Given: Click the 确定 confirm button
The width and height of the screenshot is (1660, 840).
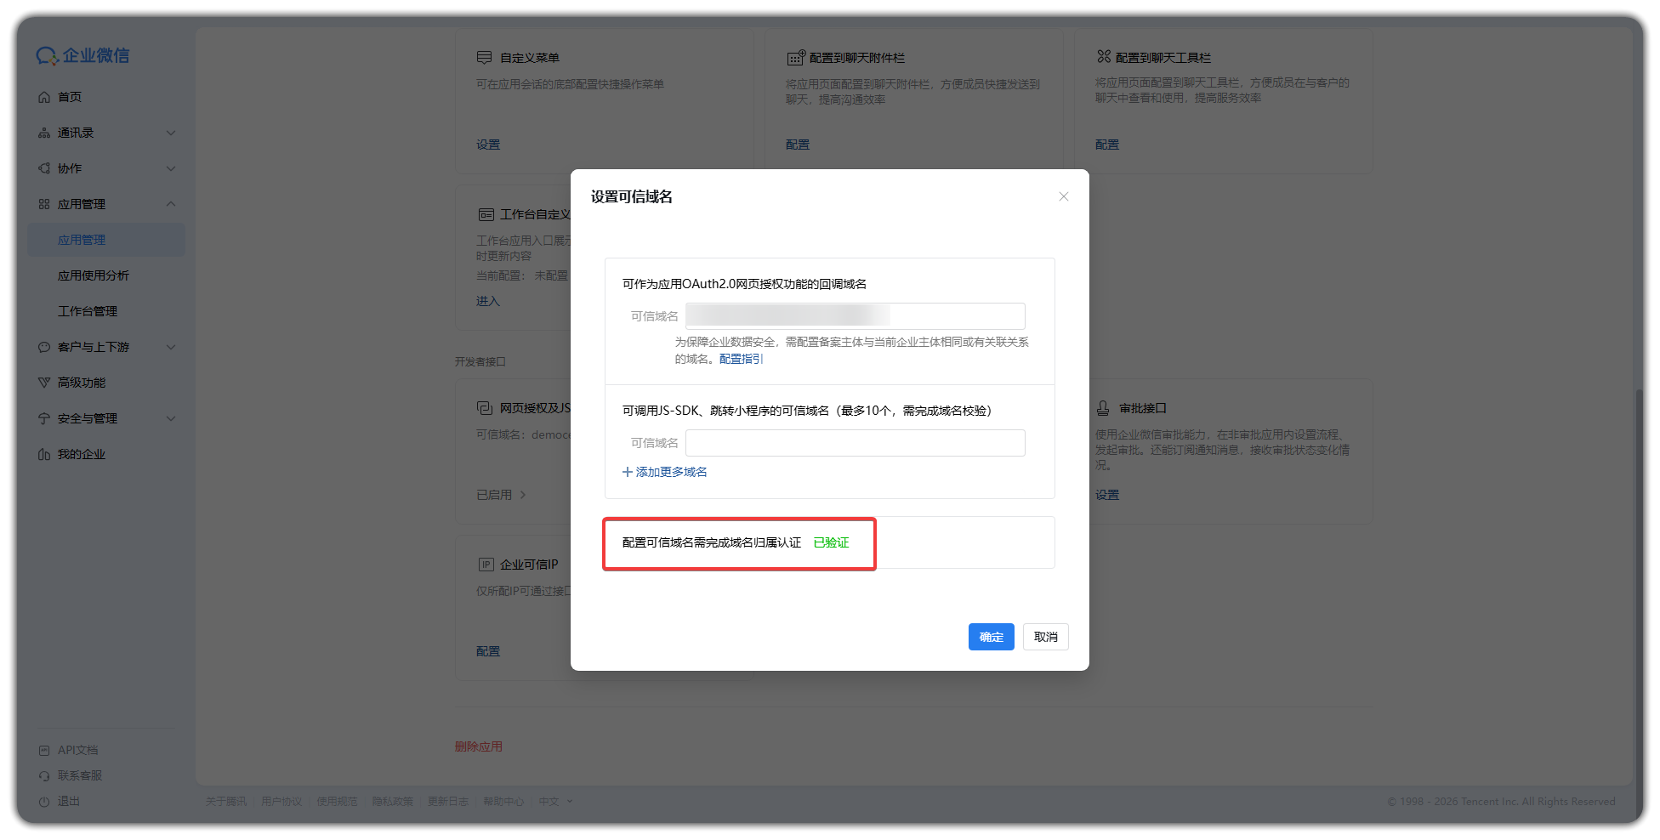Looking at the screenshot, I should (x=991, y=636).
